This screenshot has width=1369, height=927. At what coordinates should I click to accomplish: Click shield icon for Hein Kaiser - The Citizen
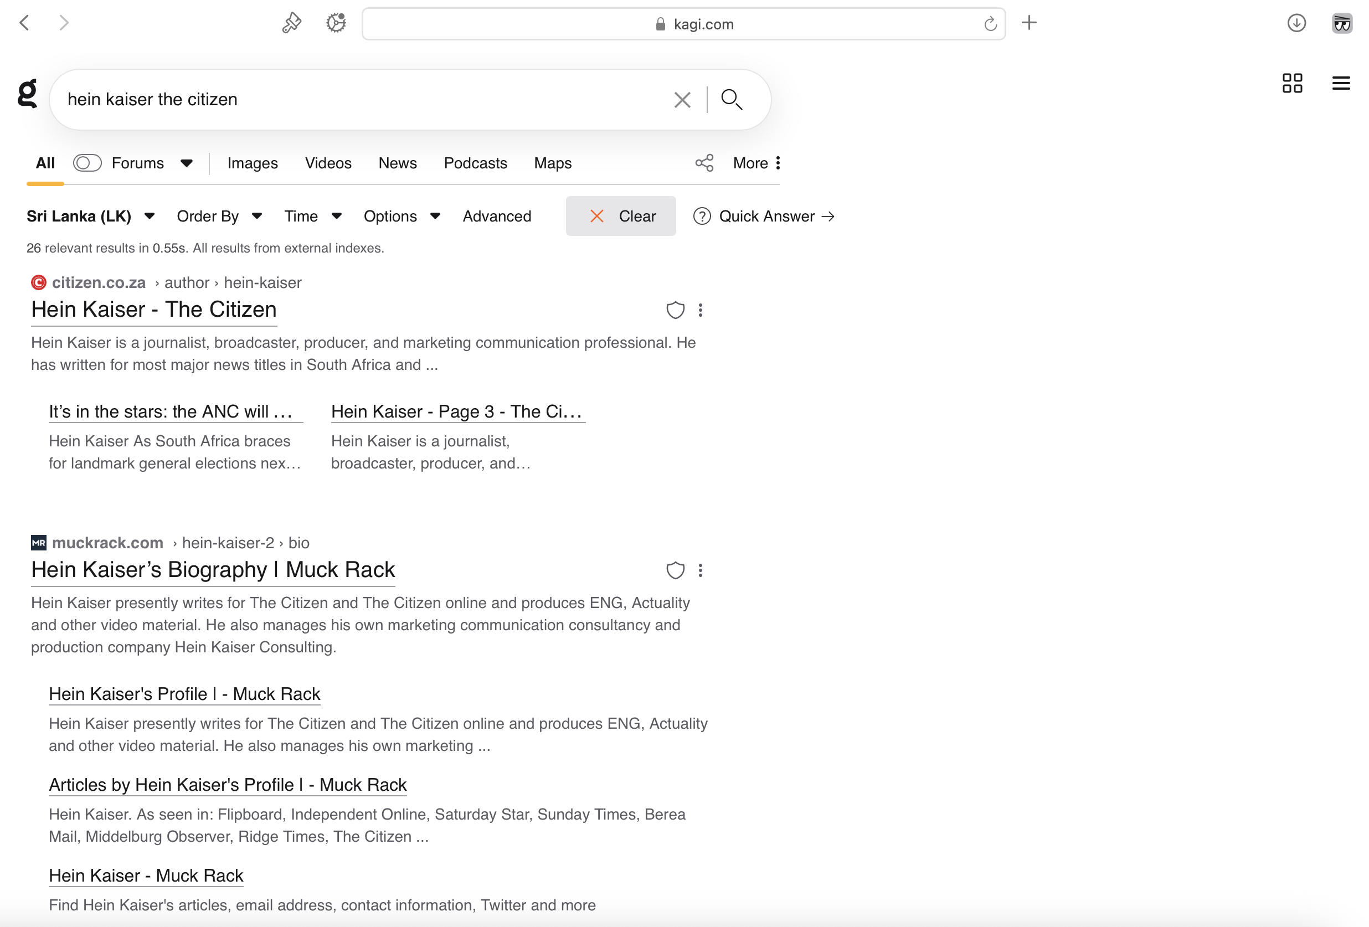tap(675, 310)
